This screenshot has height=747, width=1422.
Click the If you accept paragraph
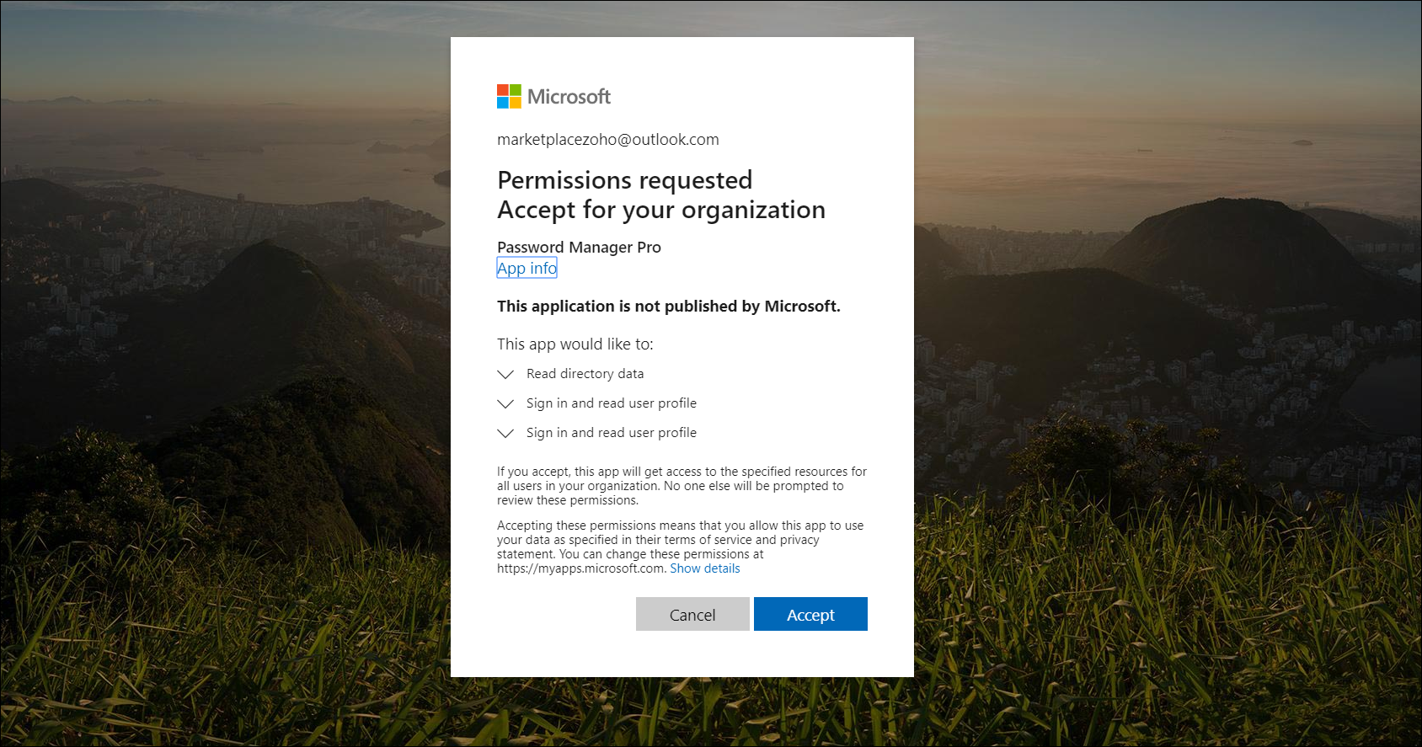pyautogui.click(x=681, y=486)
